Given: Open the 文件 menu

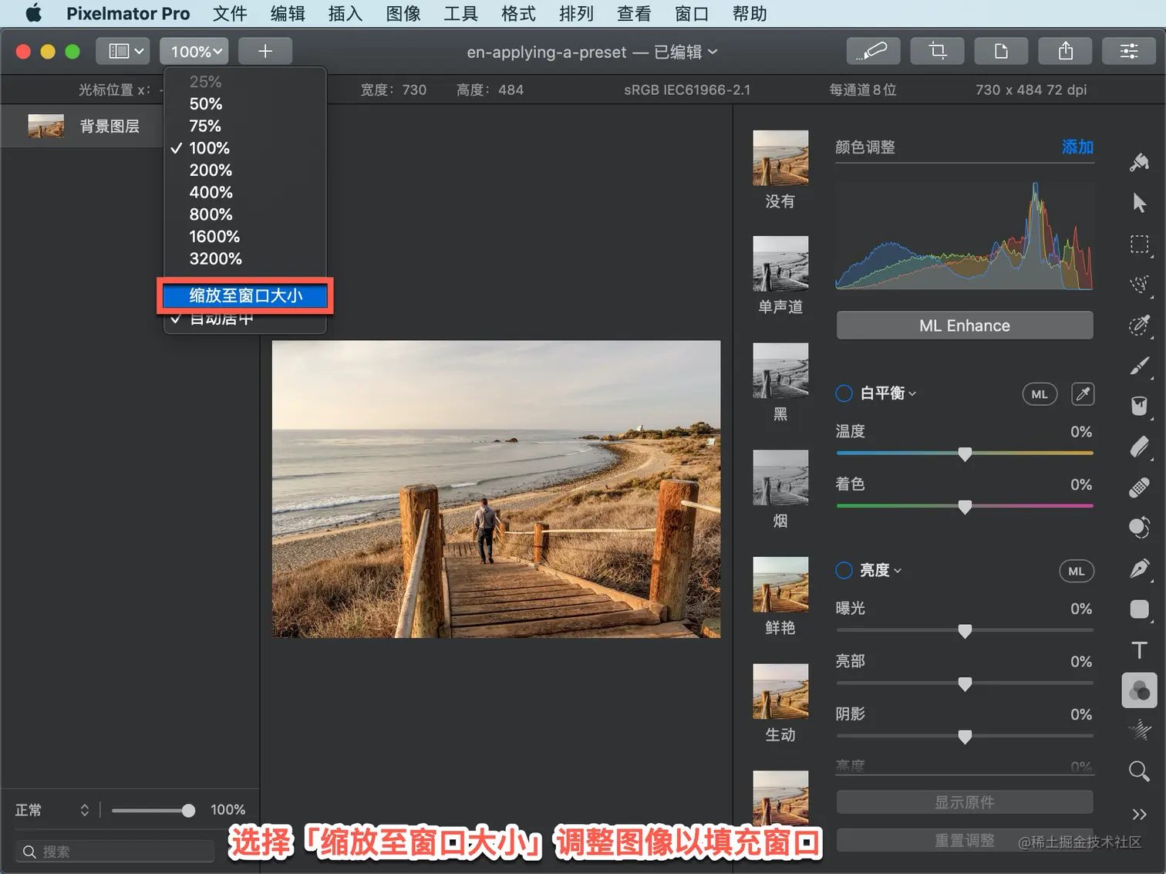Looking at the screenshot, I should coord(230,14).
